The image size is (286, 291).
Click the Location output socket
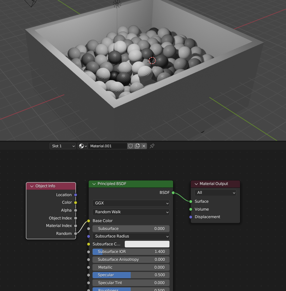(76, 195)
